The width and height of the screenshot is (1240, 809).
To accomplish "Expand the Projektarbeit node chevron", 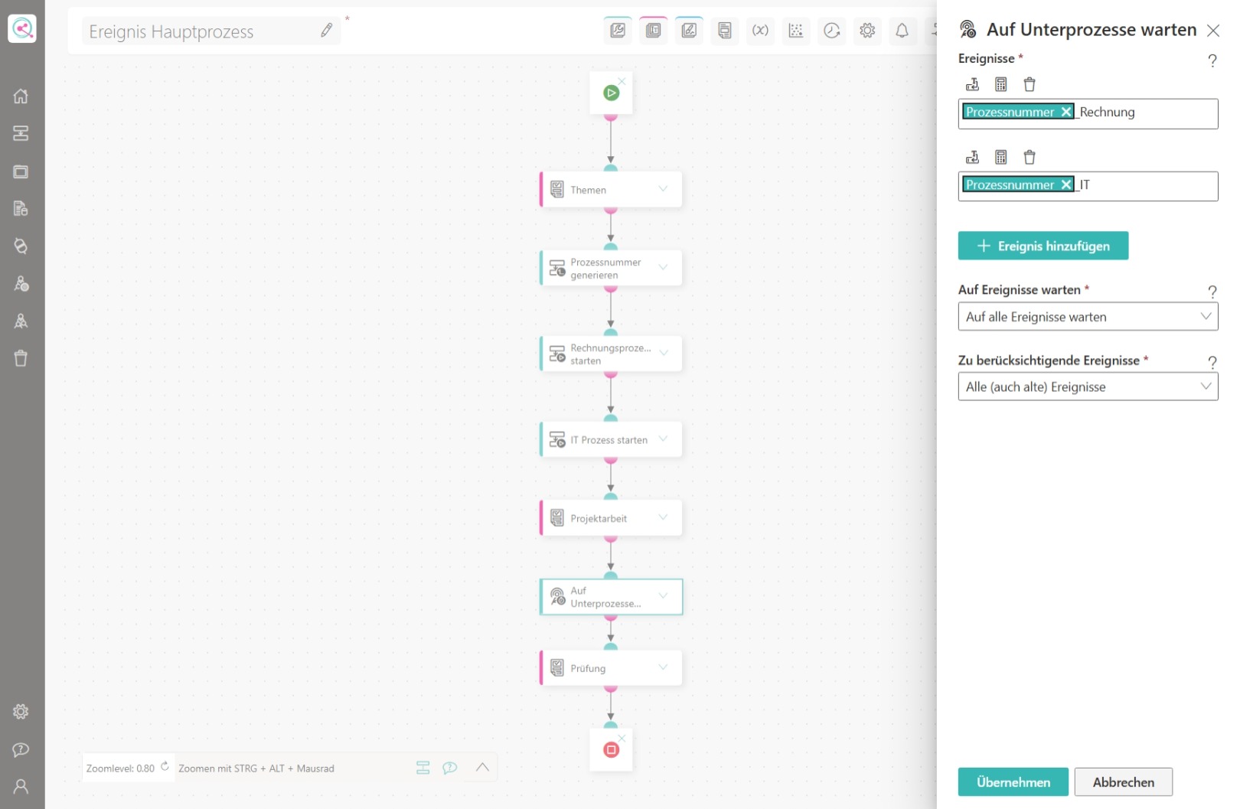I will [663, 517].
